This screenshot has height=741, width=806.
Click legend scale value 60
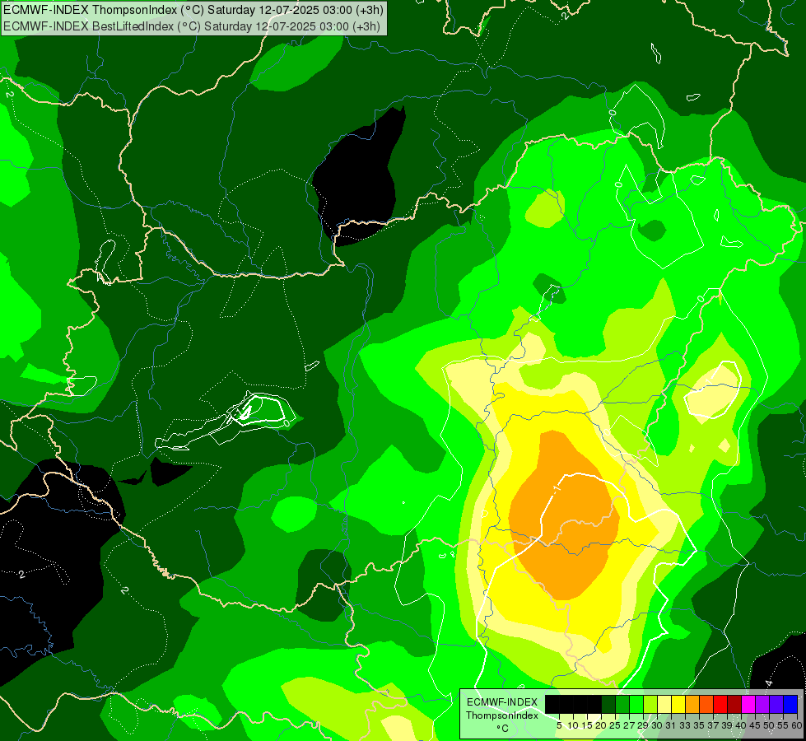click(x=796, y=725)
